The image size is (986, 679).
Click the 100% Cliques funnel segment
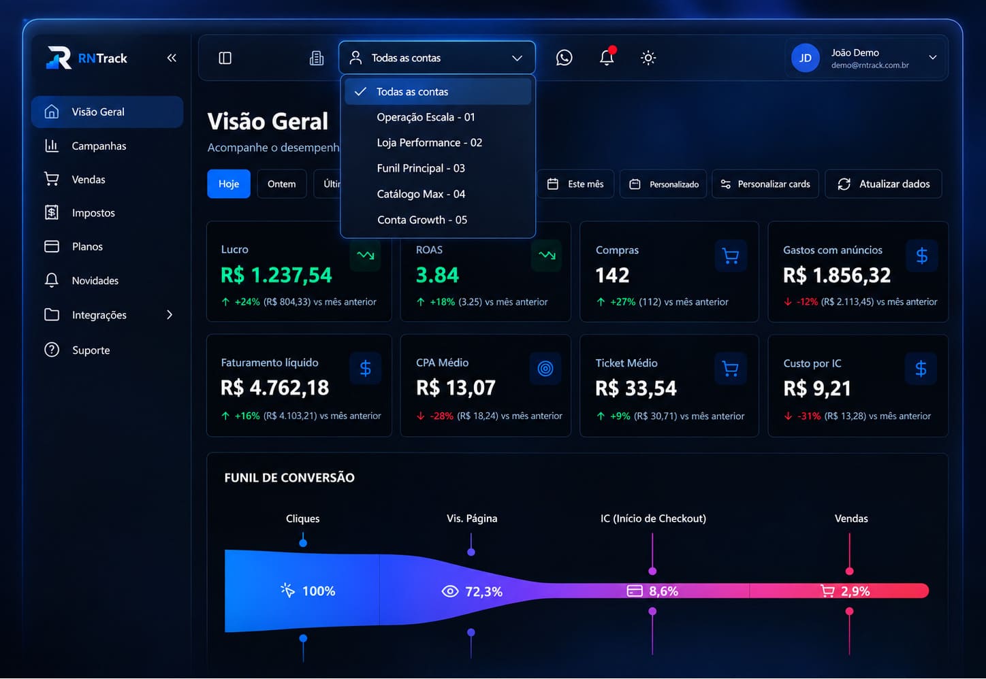[x=302, y=591]
